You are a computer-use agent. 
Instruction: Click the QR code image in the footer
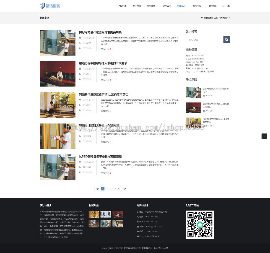tap(200, 225)
